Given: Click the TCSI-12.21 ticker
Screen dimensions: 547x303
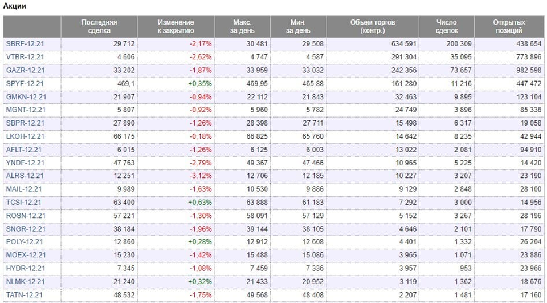Looking at the screenshot, I should 24,202.
